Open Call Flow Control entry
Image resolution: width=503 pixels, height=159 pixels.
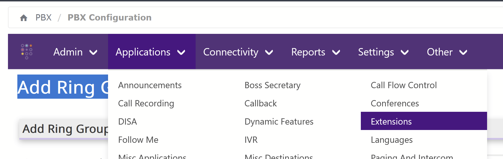pos(404,85)
